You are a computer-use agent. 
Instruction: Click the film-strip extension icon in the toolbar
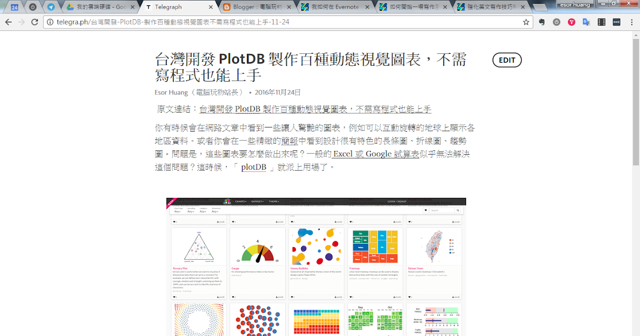[602, 22]
